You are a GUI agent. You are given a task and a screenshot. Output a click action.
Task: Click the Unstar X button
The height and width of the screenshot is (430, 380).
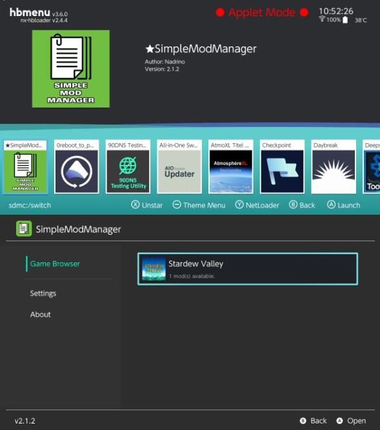click(147, 205)
